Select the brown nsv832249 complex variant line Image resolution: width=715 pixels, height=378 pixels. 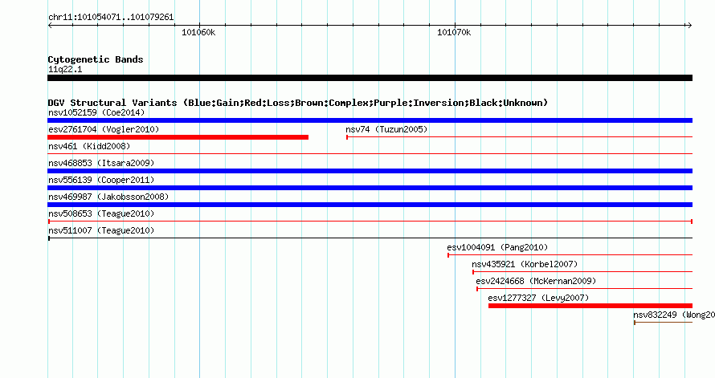[x=663, y=323]
